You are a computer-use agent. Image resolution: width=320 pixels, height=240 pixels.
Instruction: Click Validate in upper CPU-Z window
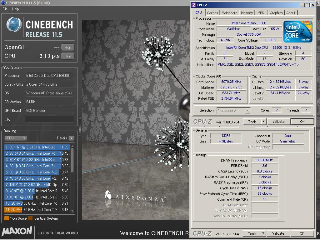[278, 122]
